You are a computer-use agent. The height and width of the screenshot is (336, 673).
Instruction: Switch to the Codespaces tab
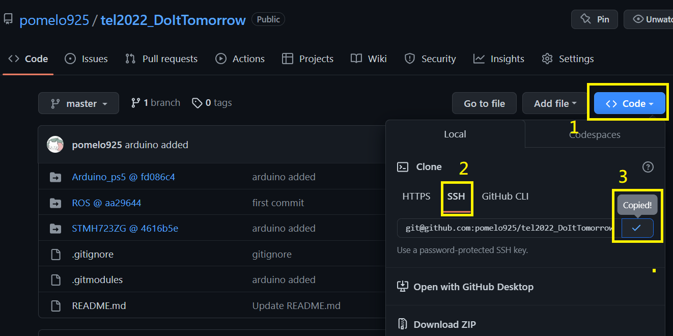coord(595,135)
